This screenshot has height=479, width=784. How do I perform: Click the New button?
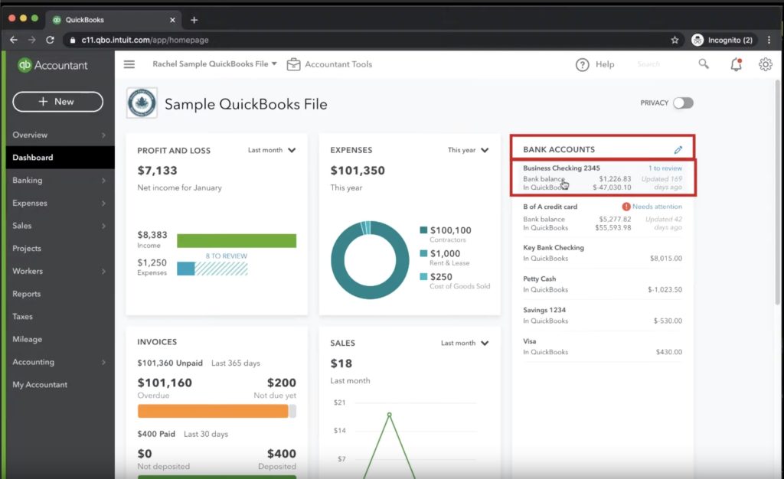tap(58, 102)
